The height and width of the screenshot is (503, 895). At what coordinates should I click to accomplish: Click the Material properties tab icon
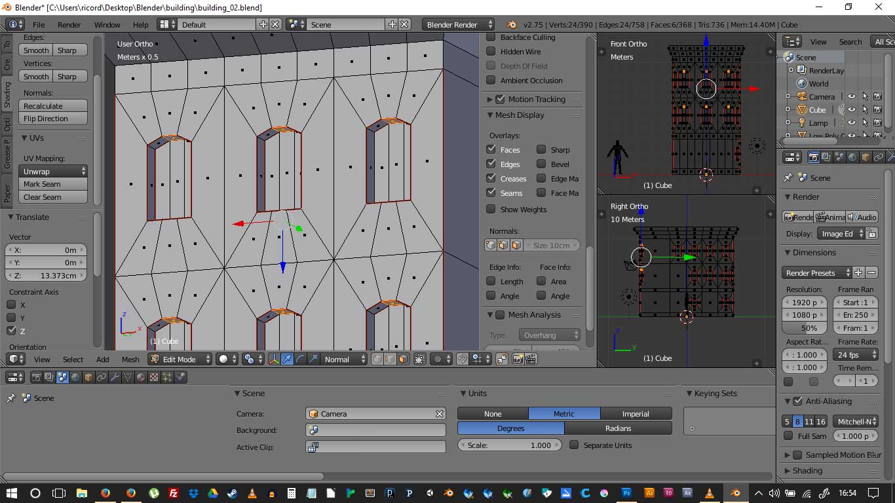coord(141,377)
